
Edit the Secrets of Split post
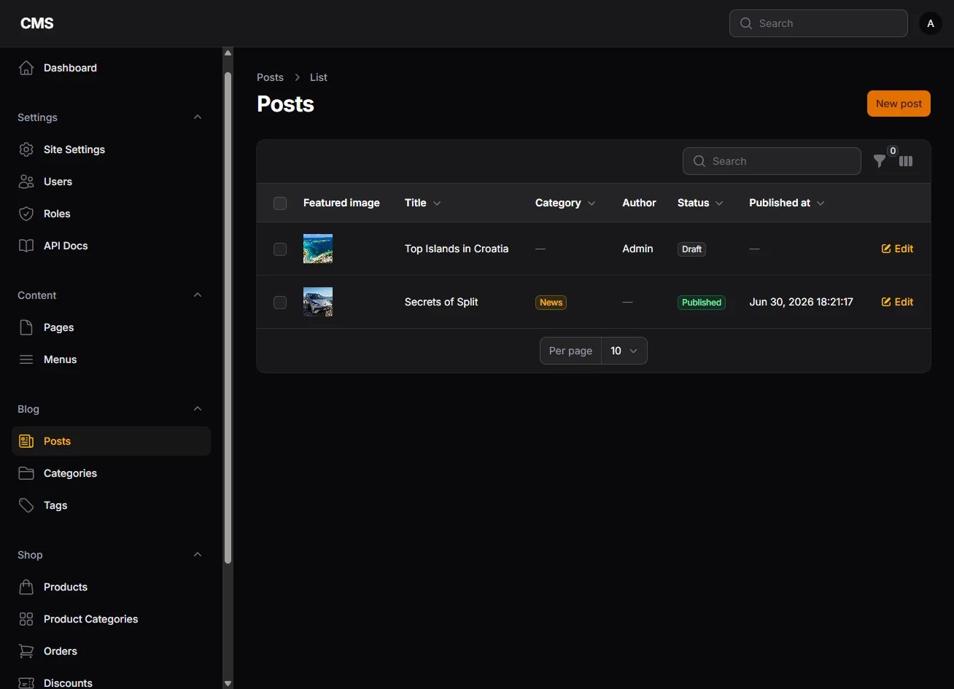(x=897, y=302)
